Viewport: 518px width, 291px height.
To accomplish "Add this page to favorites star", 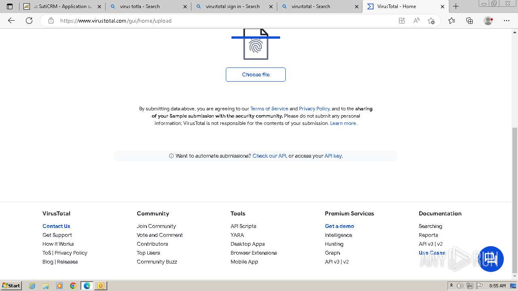I will tap(431, 21).
